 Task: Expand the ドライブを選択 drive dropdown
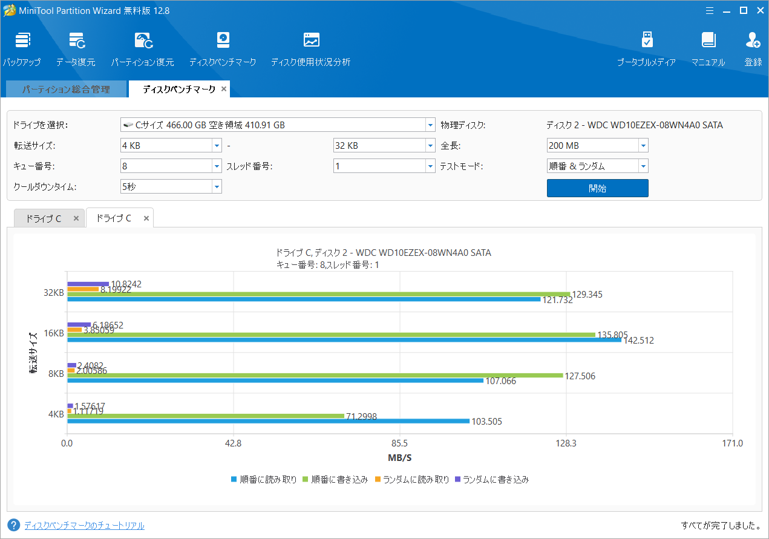[430, 125]
